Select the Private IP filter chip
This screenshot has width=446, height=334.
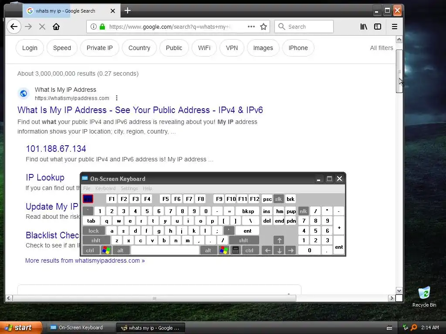[x=100, y=48]
